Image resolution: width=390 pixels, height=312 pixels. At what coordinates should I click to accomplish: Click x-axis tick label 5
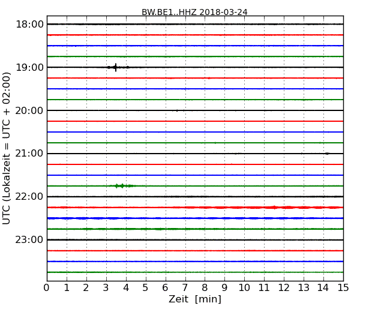(145, 287)
